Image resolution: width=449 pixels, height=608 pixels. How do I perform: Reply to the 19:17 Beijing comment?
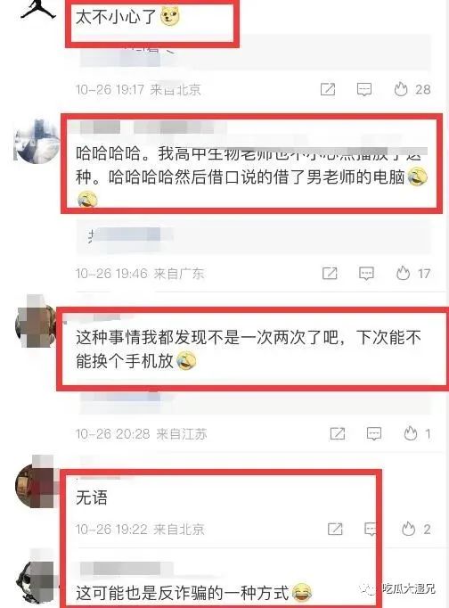pyautogui.click(x=363, y=89)
